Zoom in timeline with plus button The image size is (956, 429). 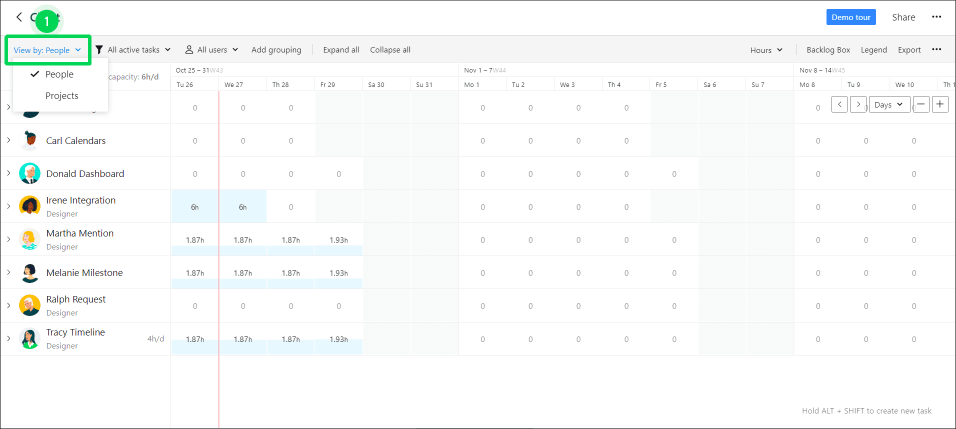[940, 104]
